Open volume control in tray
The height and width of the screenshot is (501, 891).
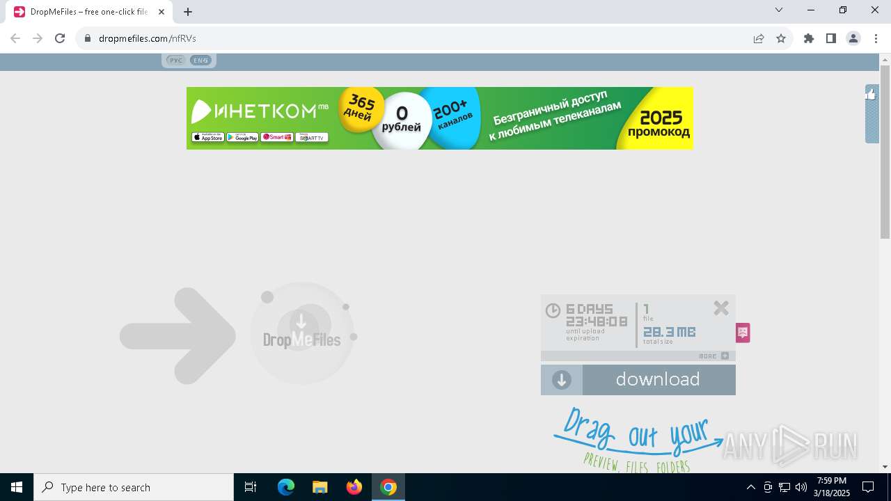tap(801, 487)
